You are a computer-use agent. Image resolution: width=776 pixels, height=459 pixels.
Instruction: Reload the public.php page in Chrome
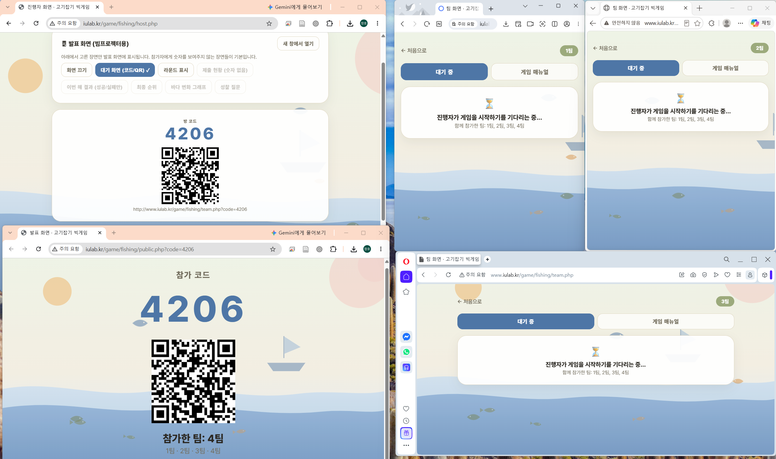[38, 249]
